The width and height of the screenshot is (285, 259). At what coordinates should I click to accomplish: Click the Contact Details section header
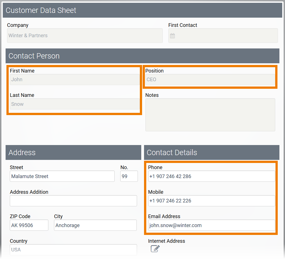(211, 152)
